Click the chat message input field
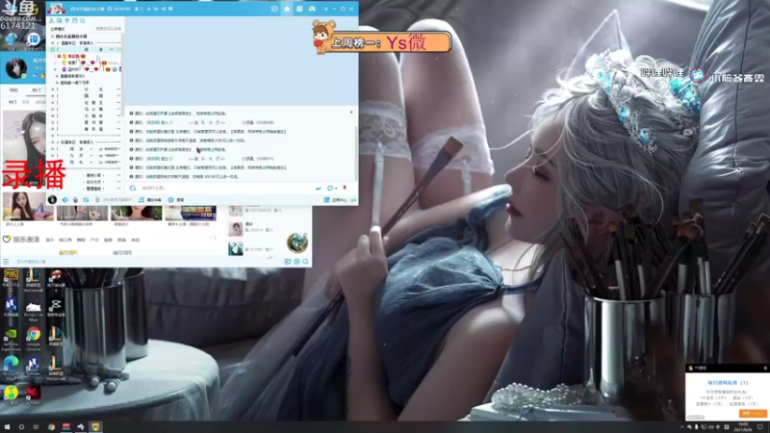The height and width of the screenshot is (433, 770). (226, 188)
